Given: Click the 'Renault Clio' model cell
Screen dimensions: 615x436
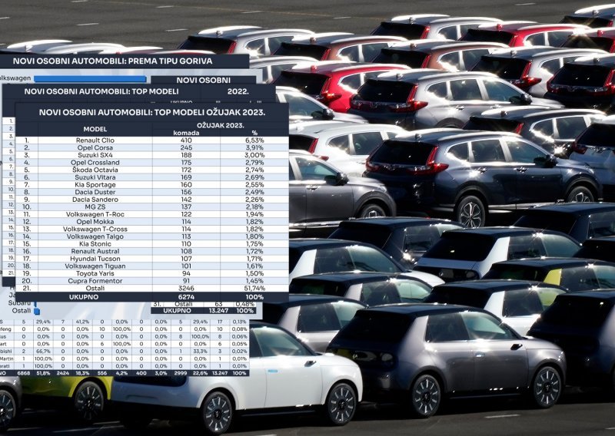Looking at the screenshot, I should (95, 140).
